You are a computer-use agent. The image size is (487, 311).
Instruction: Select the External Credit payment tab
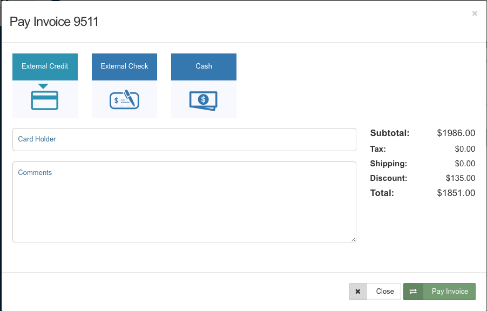(45, 66)
